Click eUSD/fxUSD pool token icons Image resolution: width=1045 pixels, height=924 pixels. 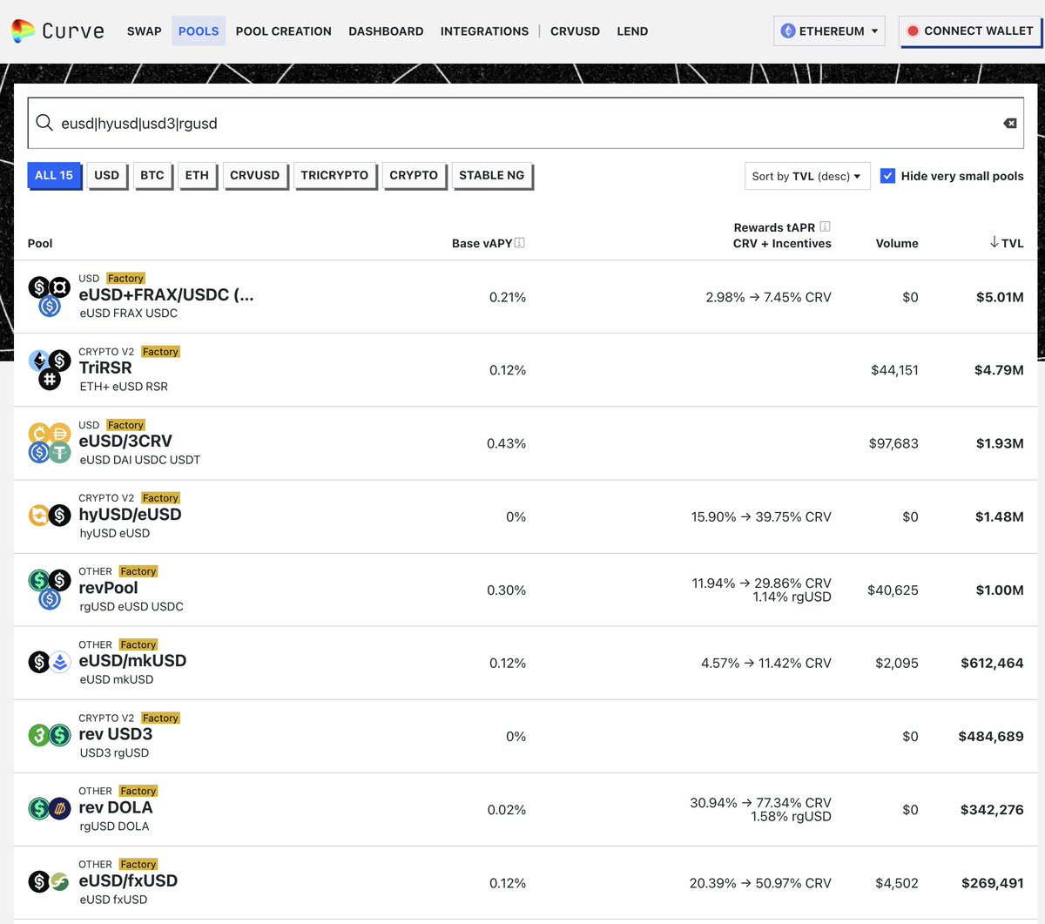pos(49,881)
